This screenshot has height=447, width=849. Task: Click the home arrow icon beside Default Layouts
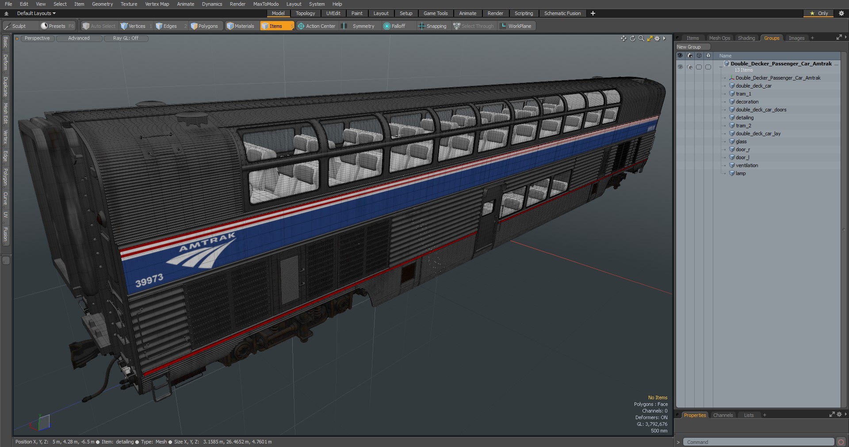(7, 13)
